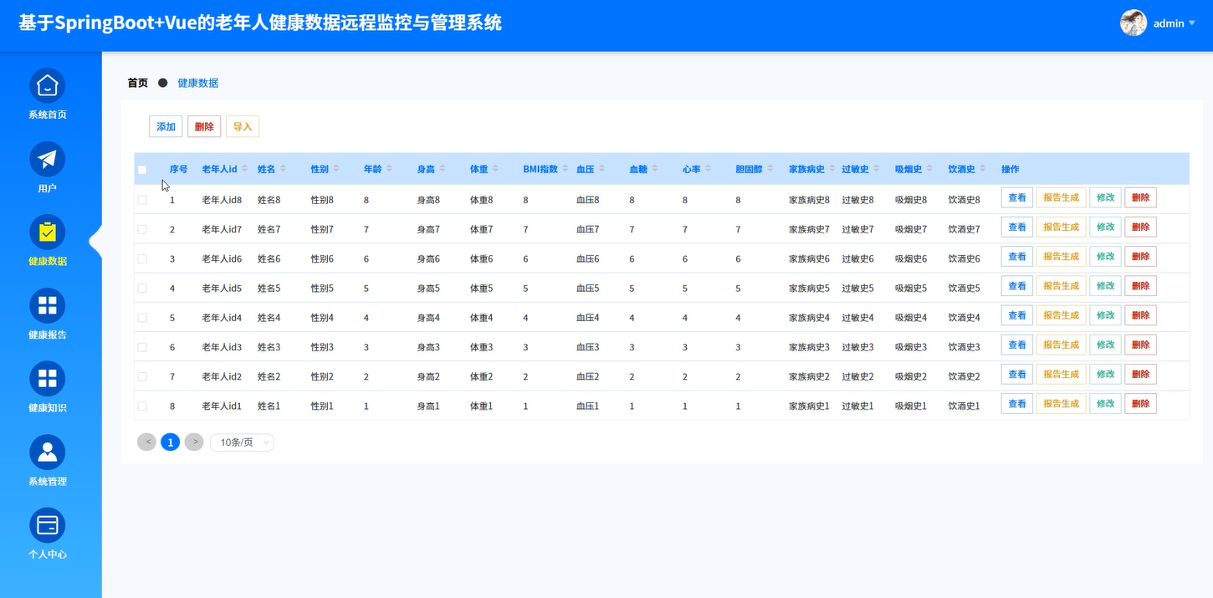Go to previous page arrow
Screen dimensions: 1213x598
[146, 442]
